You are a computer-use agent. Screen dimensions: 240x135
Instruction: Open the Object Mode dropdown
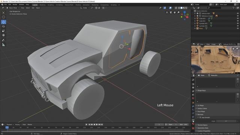(x=13, y=8)
